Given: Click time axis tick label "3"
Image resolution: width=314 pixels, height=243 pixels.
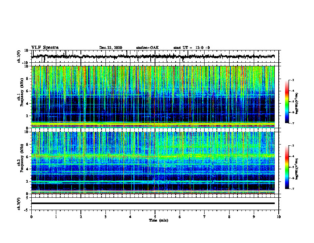Looking at the screenshot, I should [x=105, y=217].
